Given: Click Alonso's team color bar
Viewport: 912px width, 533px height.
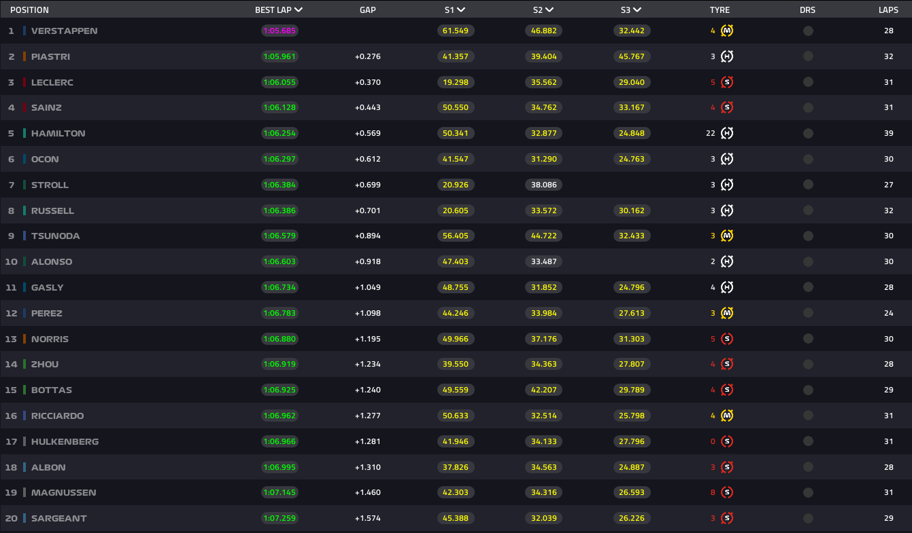Looking at the screenshot, I should pyautogui.click(x=24, y=261).
